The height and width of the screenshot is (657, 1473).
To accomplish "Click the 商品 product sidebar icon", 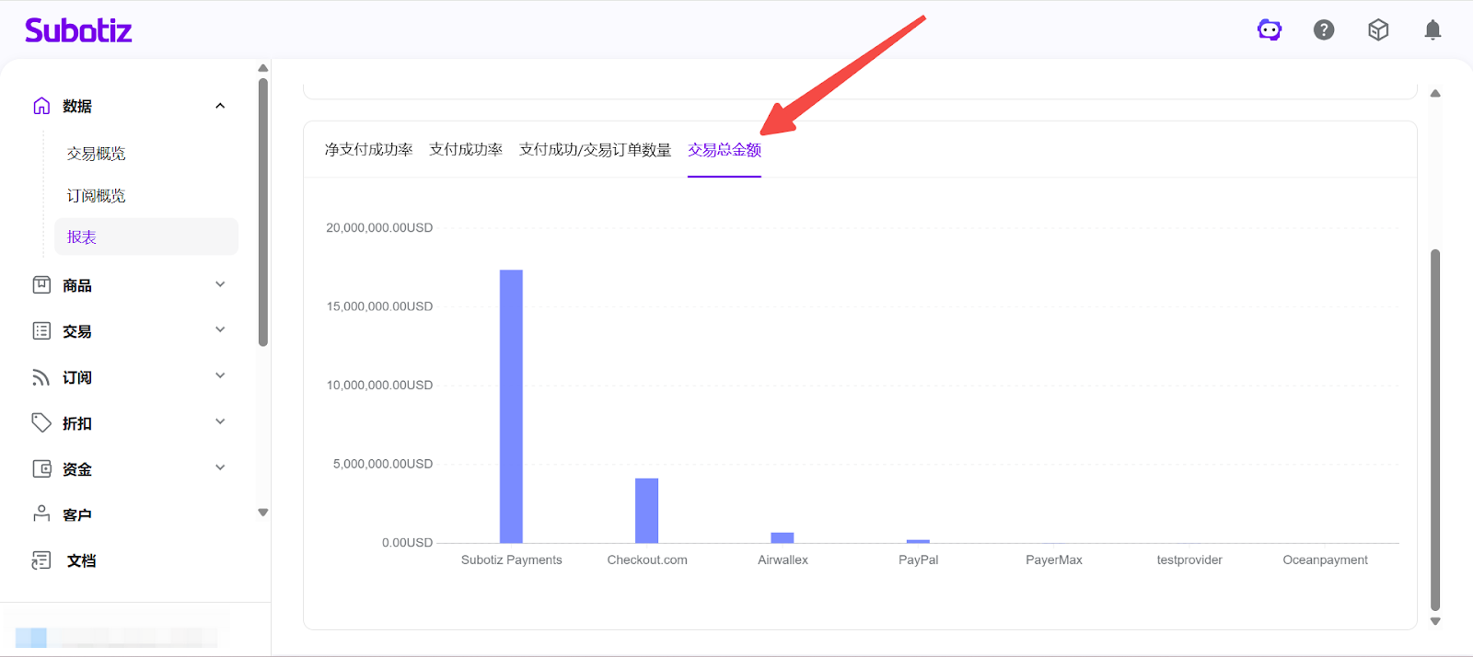I will click(41, 285).
